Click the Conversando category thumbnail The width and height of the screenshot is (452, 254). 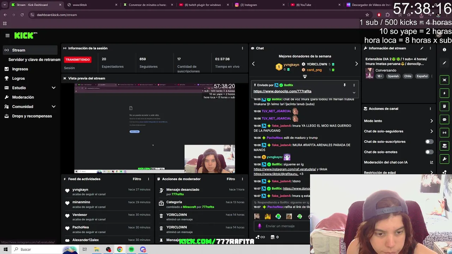369,73
